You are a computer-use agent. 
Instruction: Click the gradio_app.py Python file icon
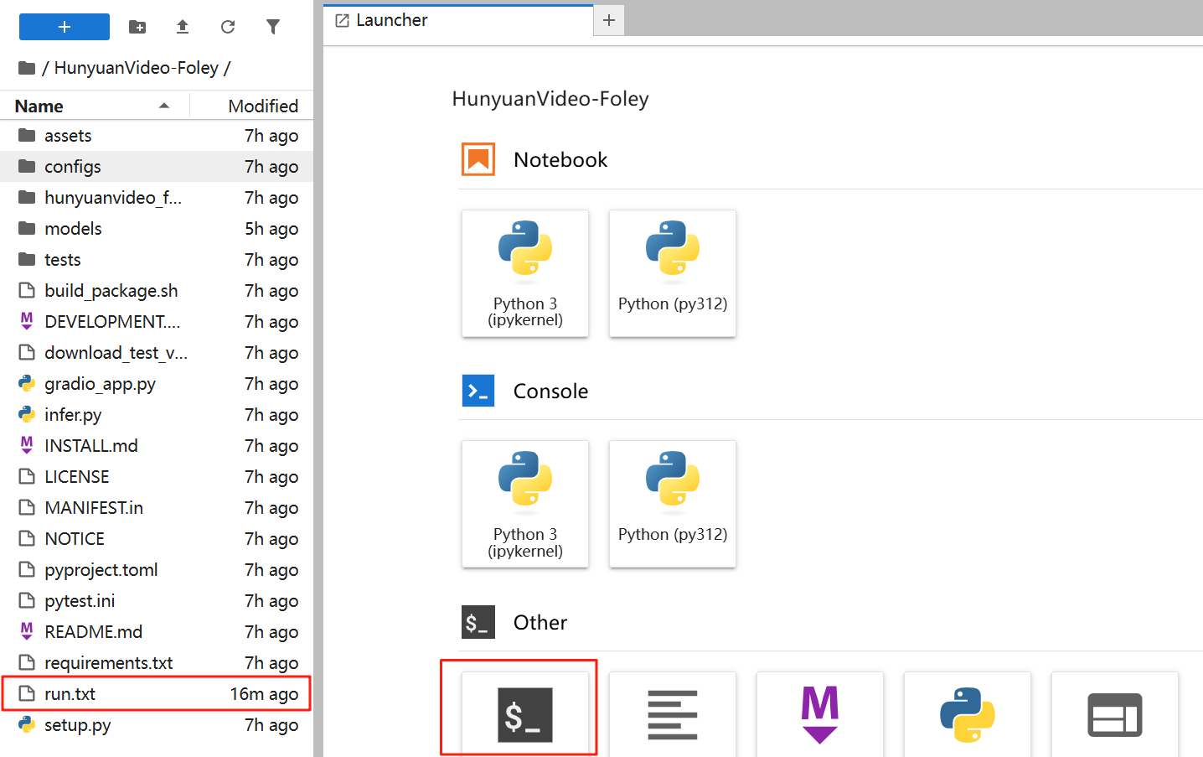pos(27,384)
